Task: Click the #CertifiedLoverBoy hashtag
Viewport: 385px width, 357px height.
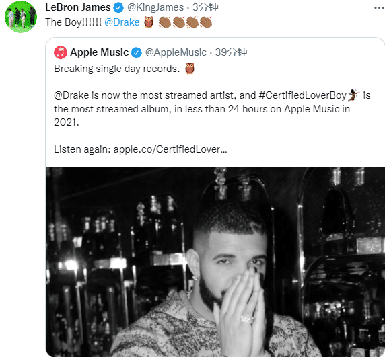Action: pos(302,95)
